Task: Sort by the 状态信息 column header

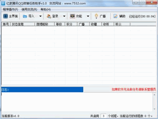Action: point(23,24)
